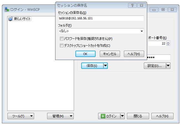Screen dimensions: 181x125
Task: Close the セッションの保存名 dialog
Action: (141, 6)
